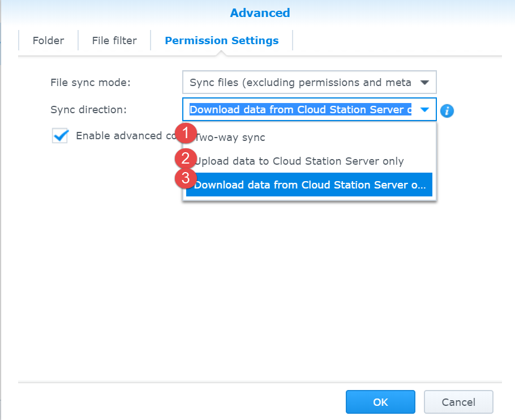This screenshot has height=420, width=515.
Task: Confirm settings with the OK button
Action: [x=380, y=402]
